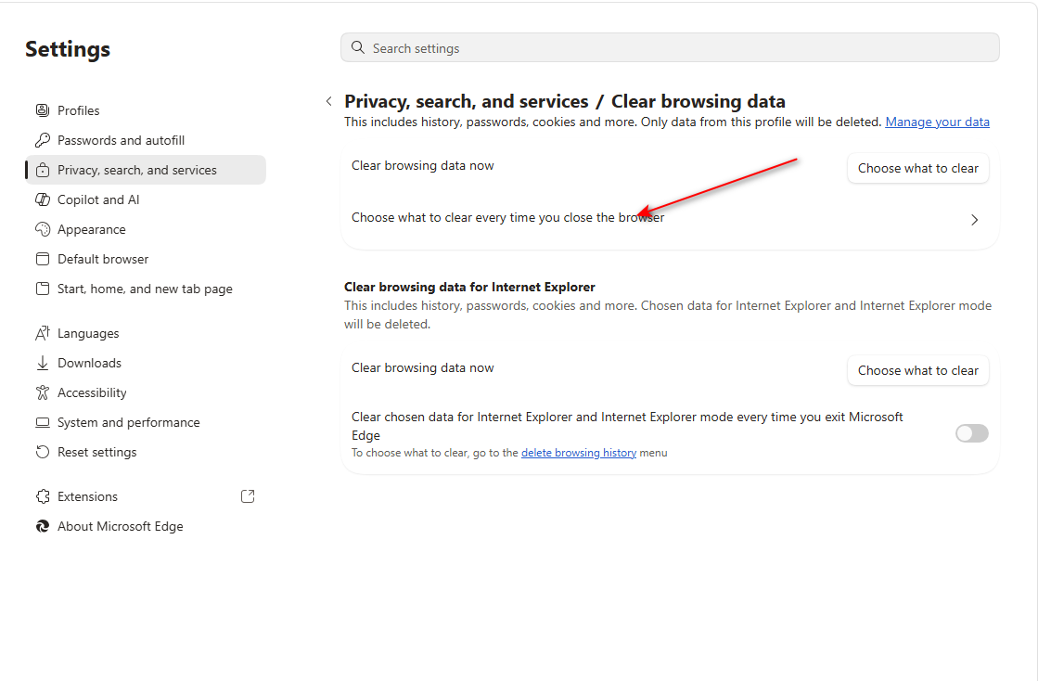The image size is (1038, 681).
Task: Click the Start, home, new tab icon
Action: coord(43,289)
